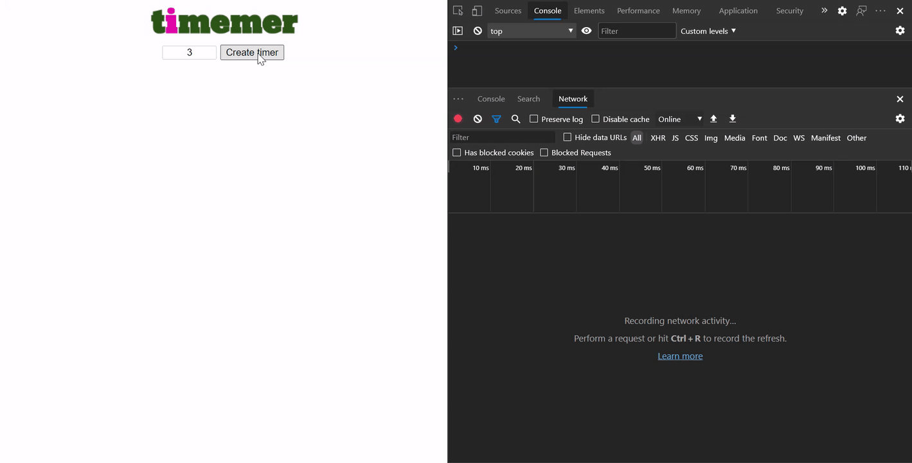Filter requests by XHR
912x463 pixels.
pyautogui.click(x=657, y=138)
